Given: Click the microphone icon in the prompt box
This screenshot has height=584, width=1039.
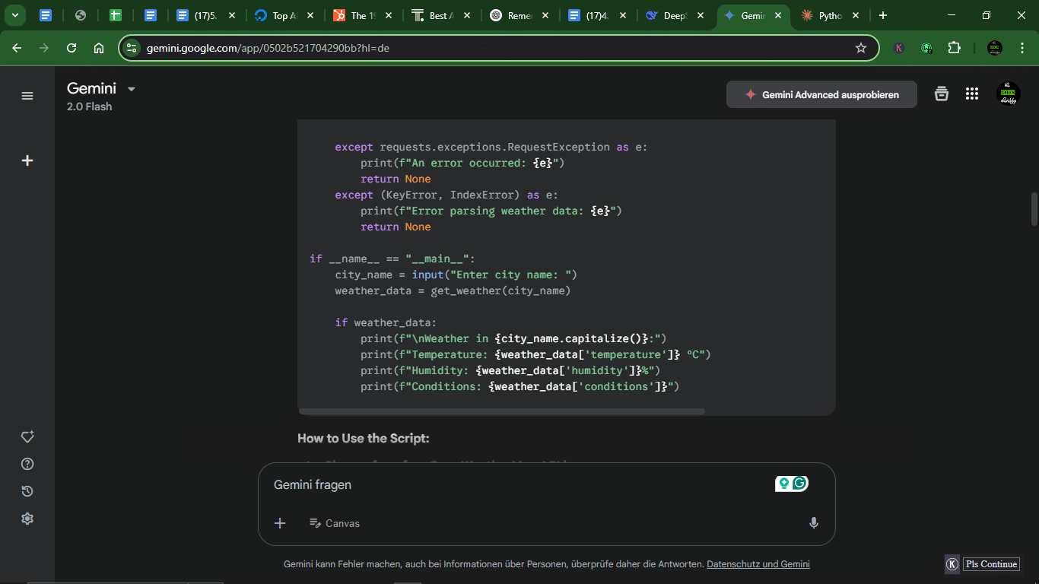Looking at the screenshot, I should point(813,523).
